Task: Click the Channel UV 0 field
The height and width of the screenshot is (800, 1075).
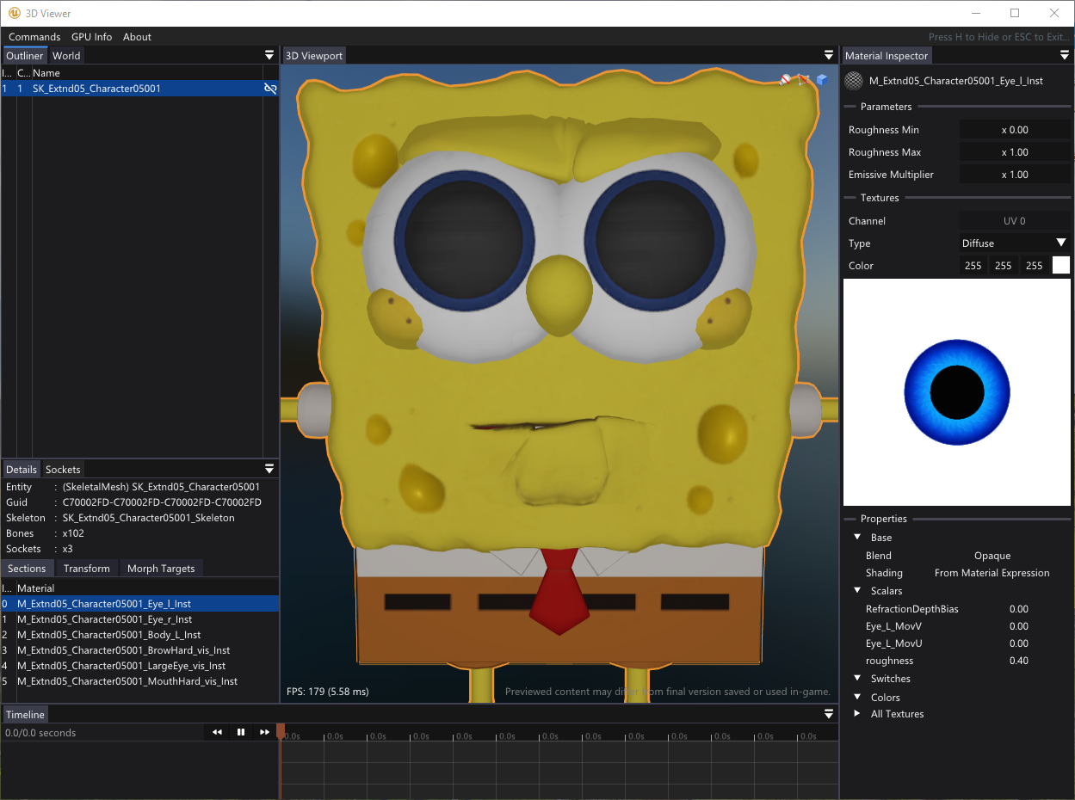Action: [1015, 221]
